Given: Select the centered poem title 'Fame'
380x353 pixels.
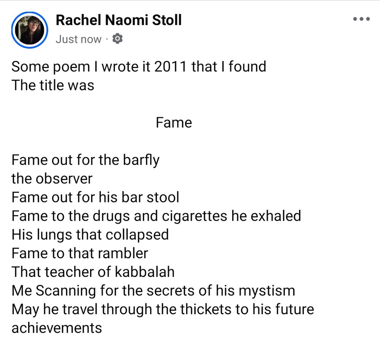Looking at the screenshot, I should 174,122.
